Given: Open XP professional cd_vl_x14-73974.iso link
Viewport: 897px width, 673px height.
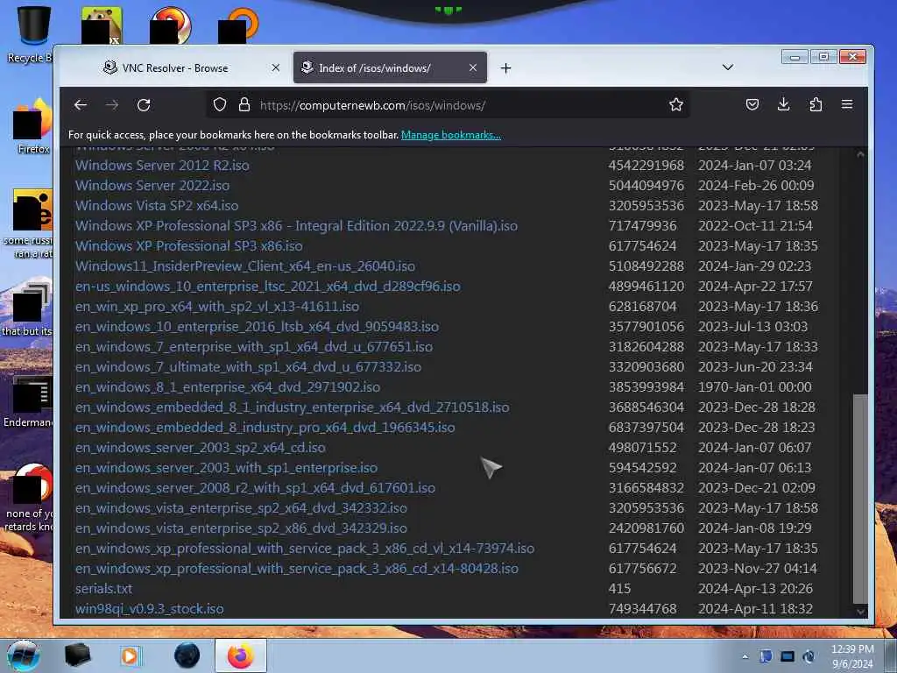Looking at the screenshot, I should point(304,549).
